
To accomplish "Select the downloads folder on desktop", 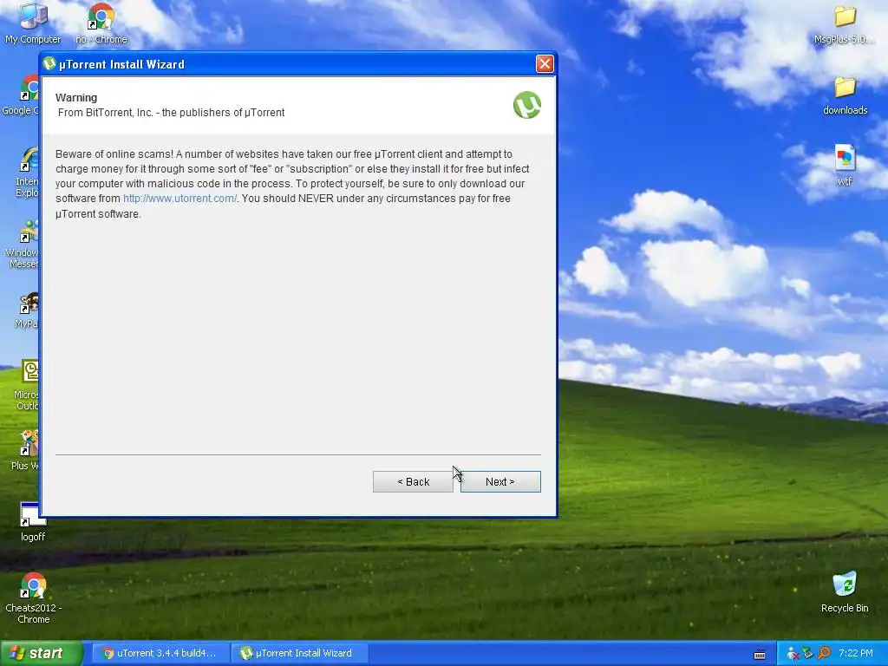I will coord(845,95).
